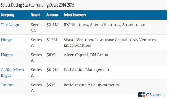Click the $5M amount for Tantan

tap(51, 85)
